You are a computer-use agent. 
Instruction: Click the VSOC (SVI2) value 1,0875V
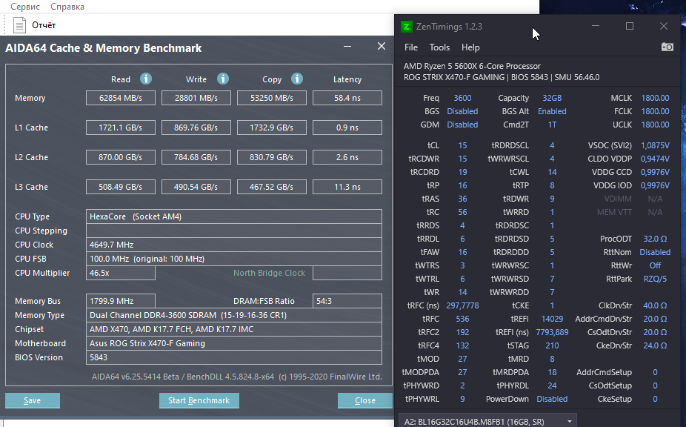click(655, 145)
